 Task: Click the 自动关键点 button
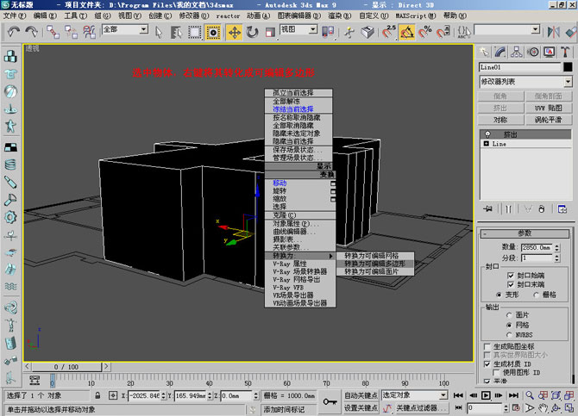point(358,394)
